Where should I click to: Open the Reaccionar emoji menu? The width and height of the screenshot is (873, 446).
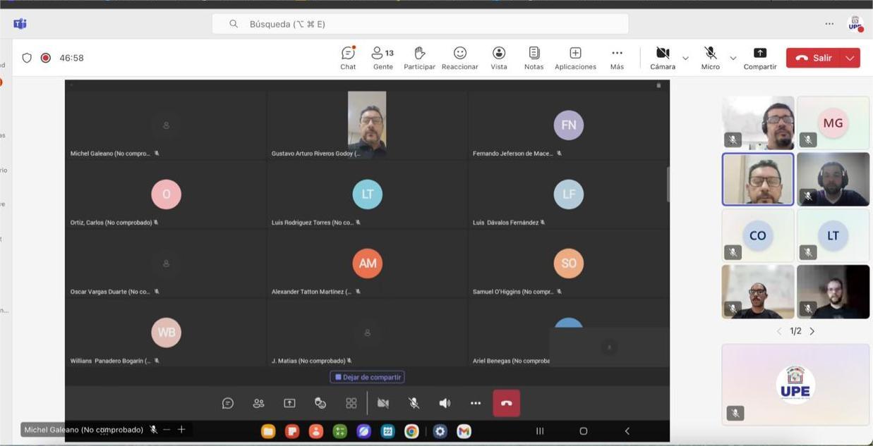(459, 58)
